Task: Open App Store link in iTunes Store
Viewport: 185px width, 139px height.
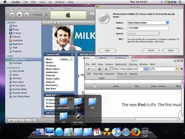Action: click(x=51, y=88)
